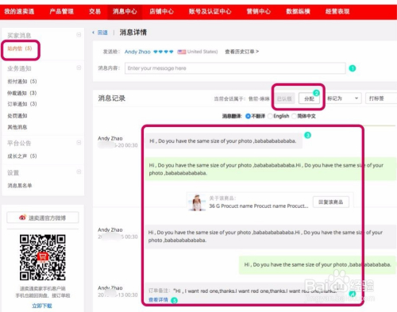Open 拒付通知 (5) list

tap(22, 81)
